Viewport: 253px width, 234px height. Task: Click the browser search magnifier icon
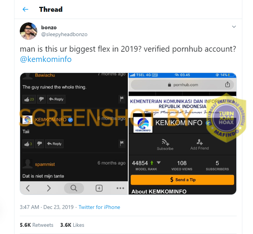pyautogui.click(x=73, y=188)
